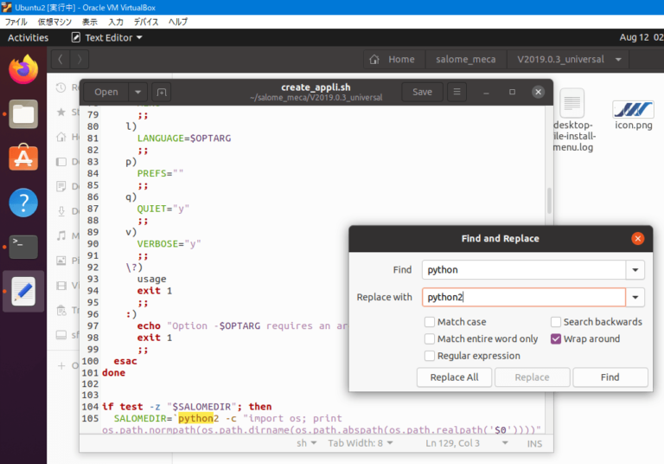664x464 pixels.
Task: Select the icon.png file thumbnail
Action: (x=633, y=110)
